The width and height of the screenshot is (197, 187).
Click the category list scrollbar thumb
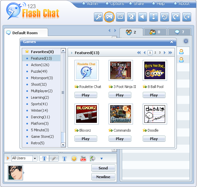click(x=63, y=93)
